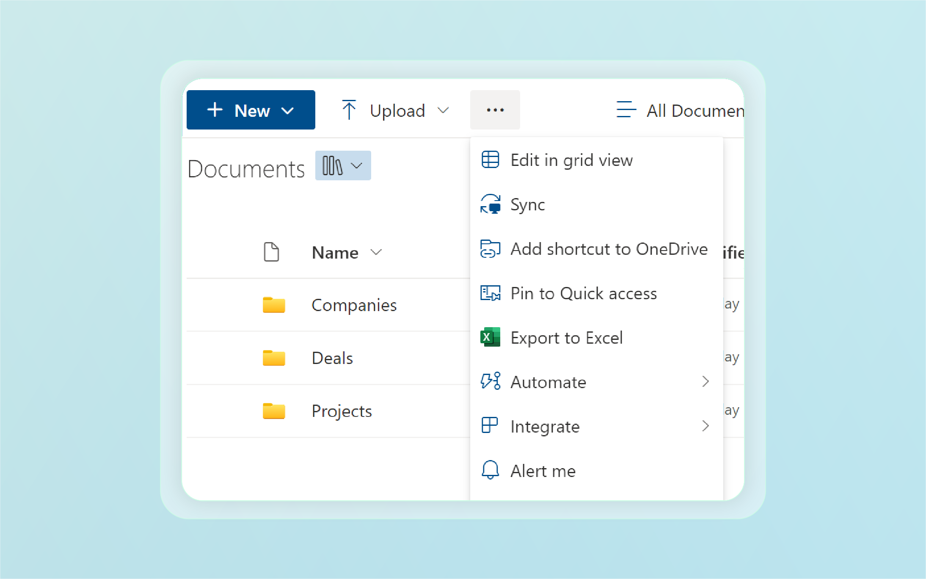926x579 pixels.
Task: Open the library switcher dropdown beside Documents
Action: (x=343, y=165)
